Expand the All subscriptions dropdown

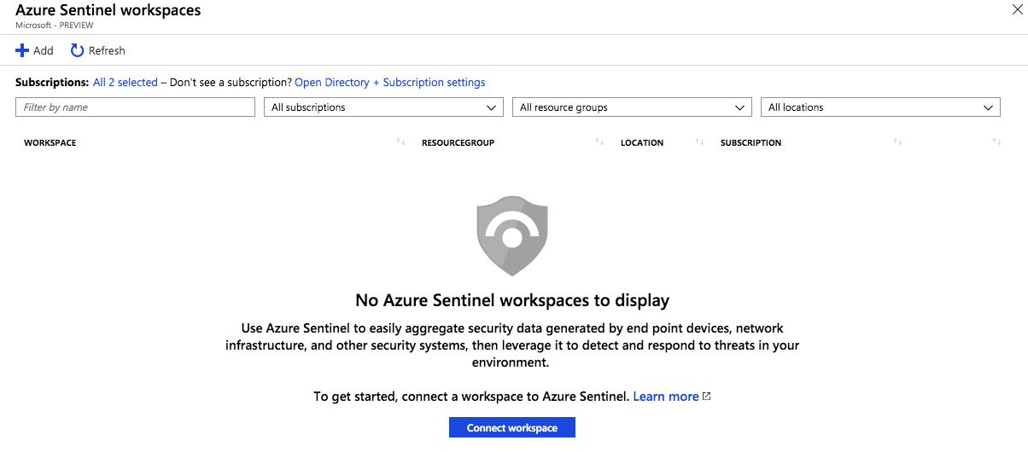pos(383,107)
